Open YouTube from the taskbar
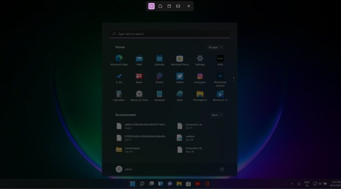 (x=197, y=184)
